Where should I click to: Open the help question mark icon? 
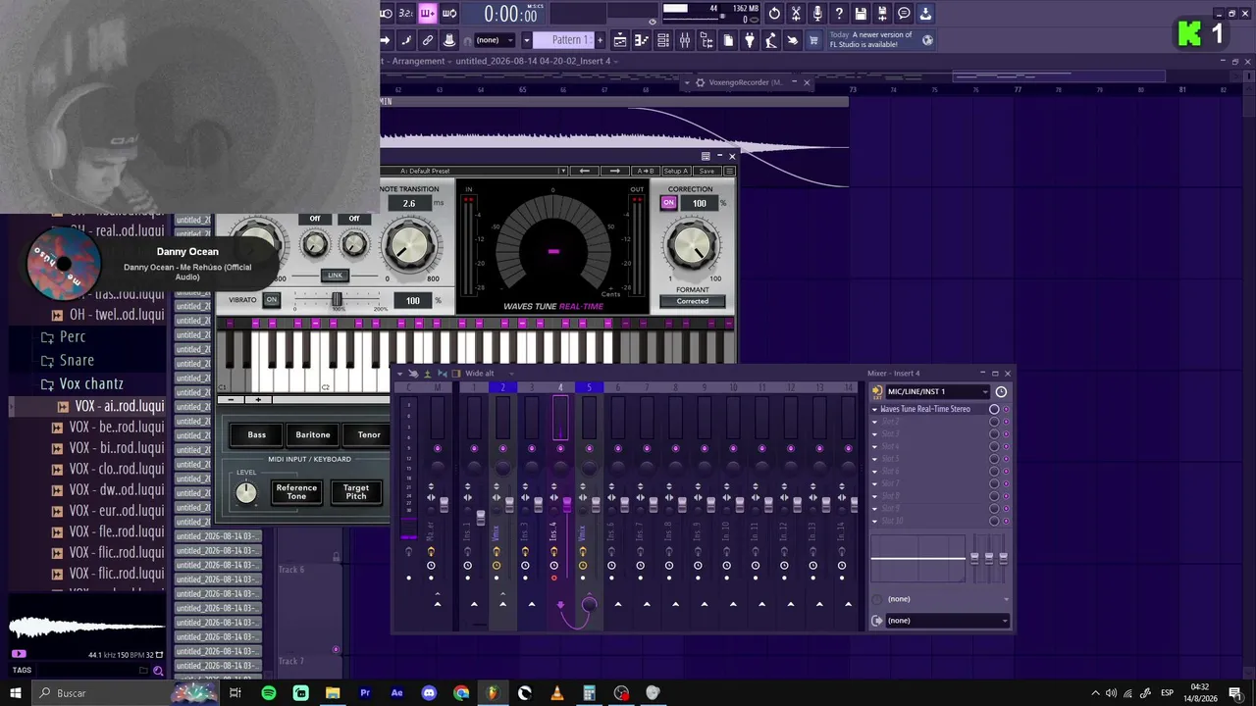(x=839, y=13)
